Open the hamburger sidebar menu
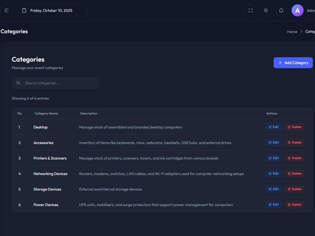This screenshot has height=236, width=315. coord(7,10)
